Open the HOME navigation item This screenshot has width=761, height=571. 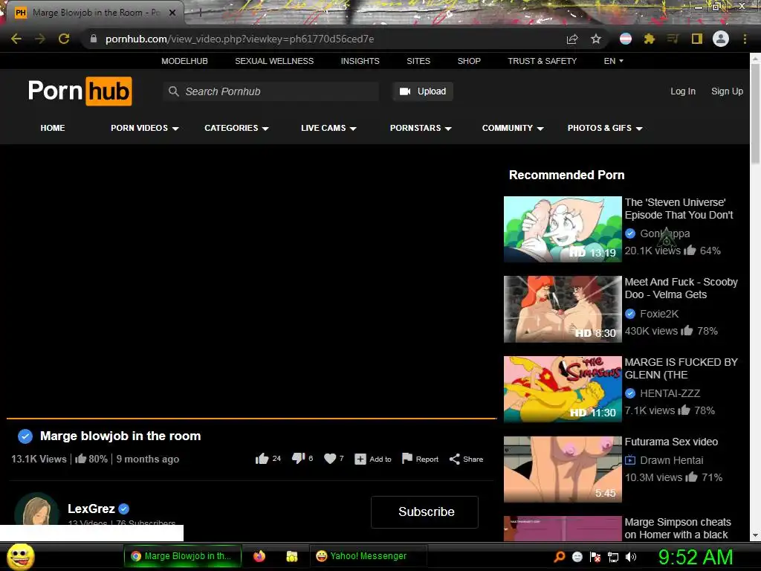point(53,128)
